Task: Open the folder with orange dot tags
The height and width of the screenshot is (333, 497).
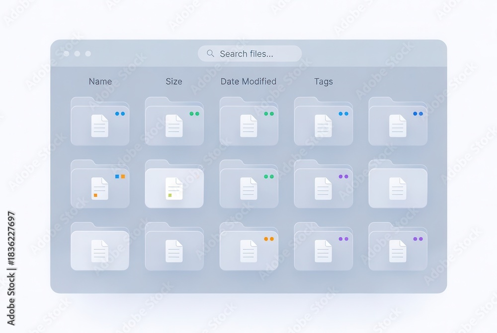Action: 249,246
